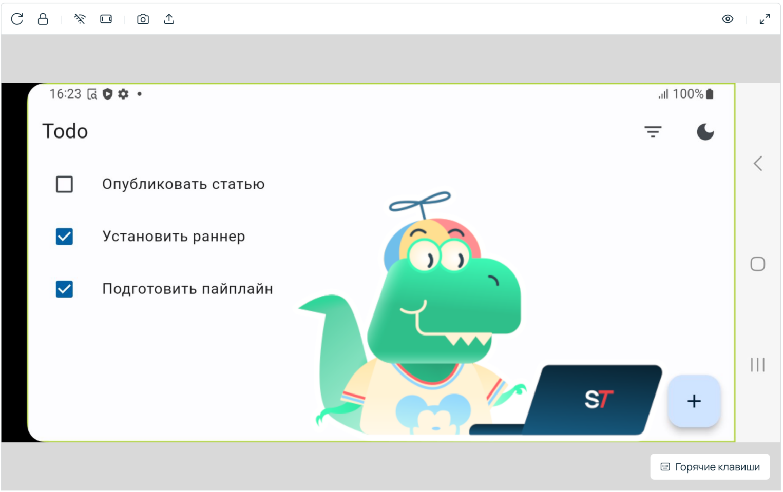Toggle the eye visibility icon
Screen dimensions: 783x492
728,19
